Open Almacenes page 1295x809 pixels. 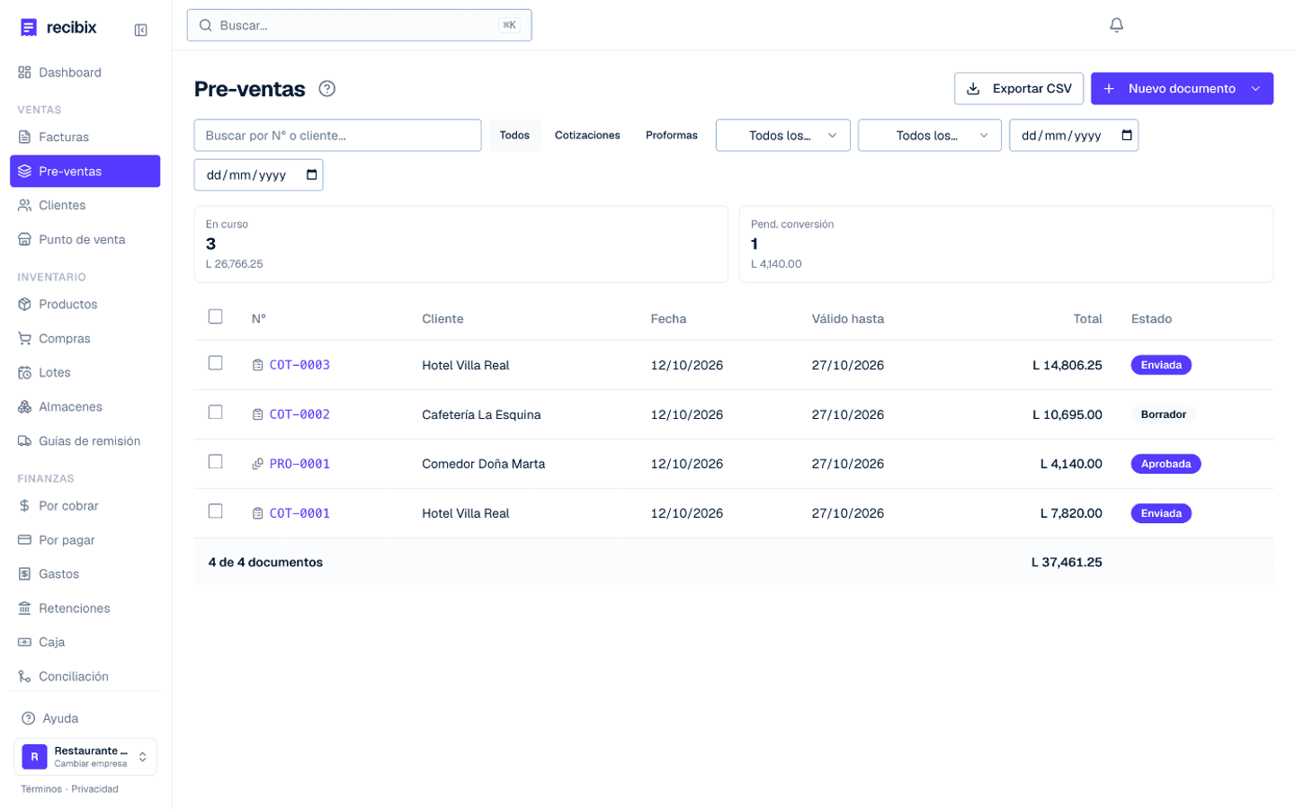coord(85,407)
